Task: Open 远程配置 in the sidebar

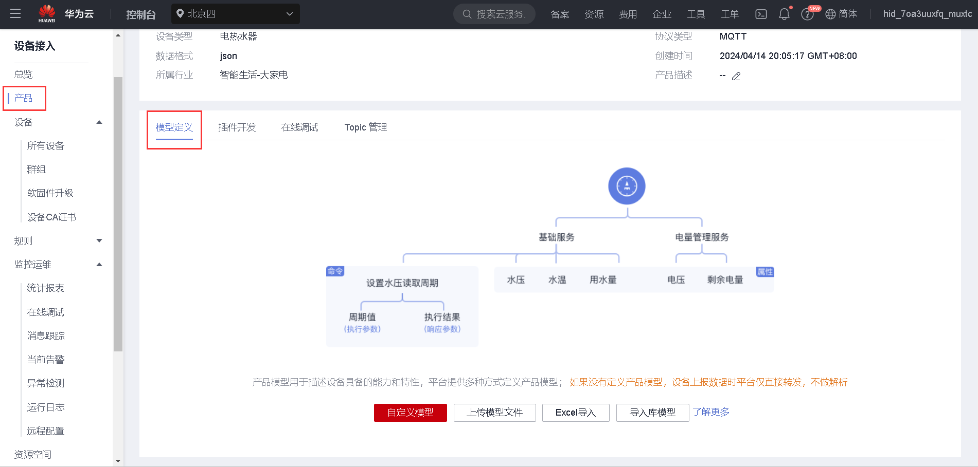Action: pos(46,431)
